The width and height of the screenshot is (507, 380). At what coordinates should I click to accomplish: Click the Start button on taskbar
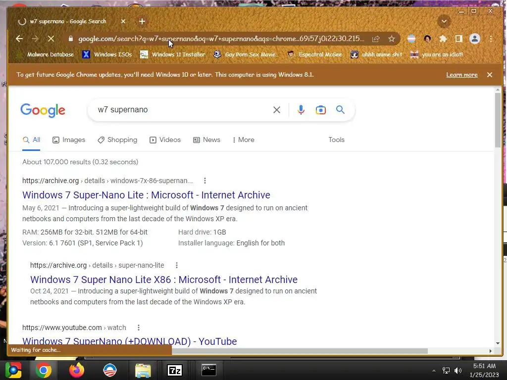[x=13, y=370]
